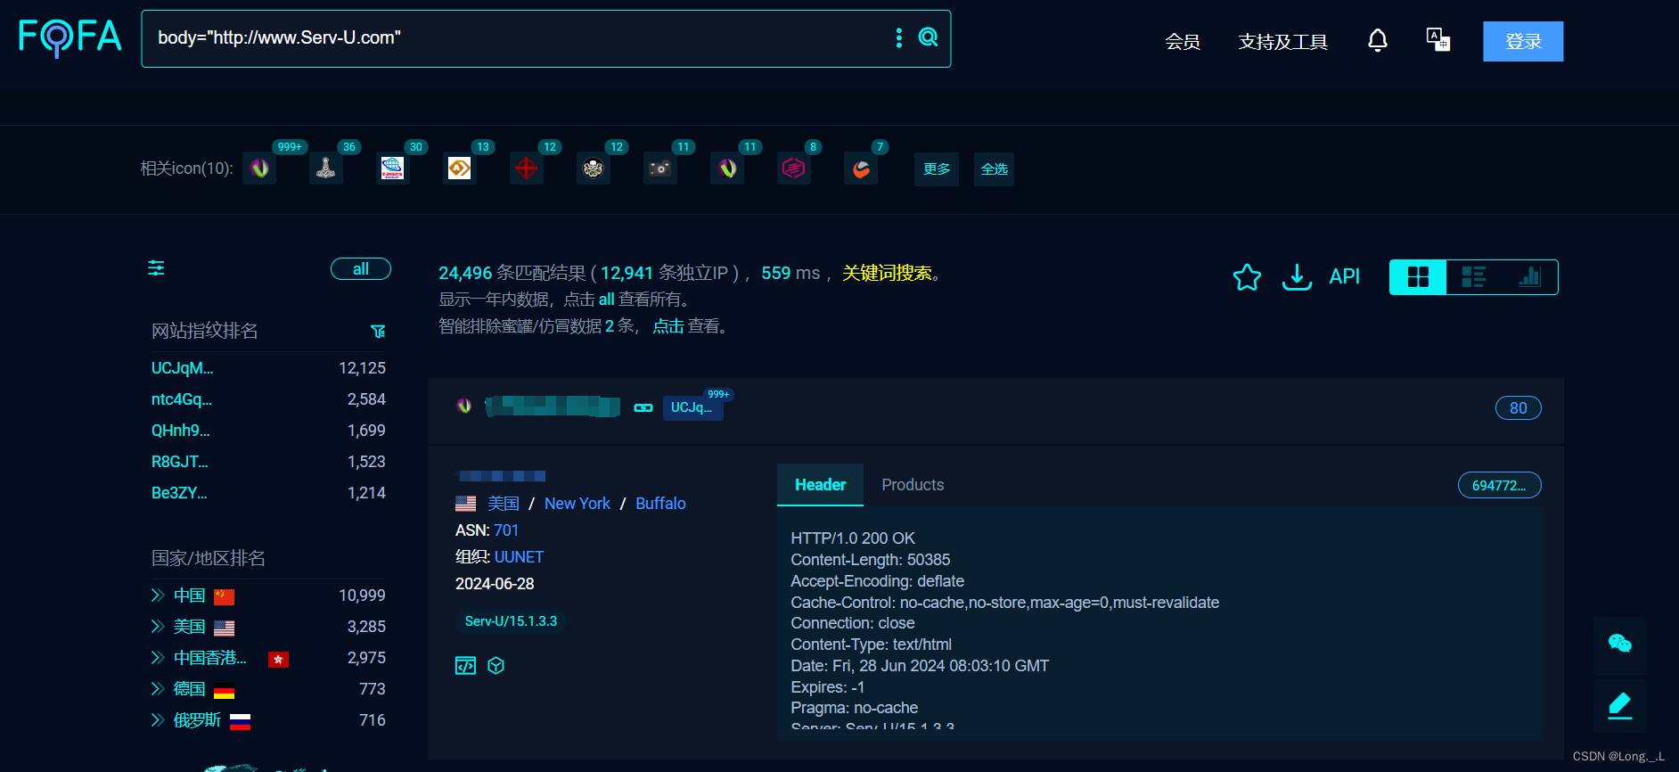
Task: Click the port 80 badge
Action: click(x=1518, y=408)
